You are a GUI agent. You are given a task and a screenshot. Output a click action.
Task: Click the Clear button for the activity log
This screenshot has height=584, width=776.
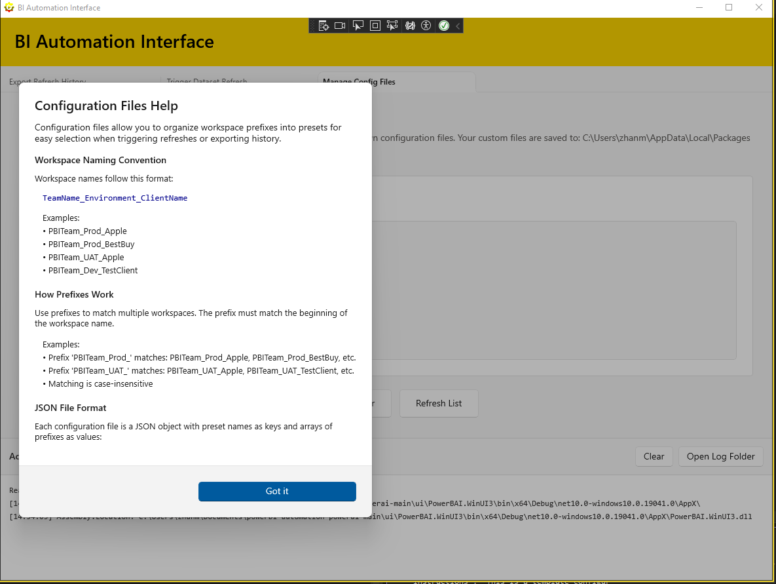tap(654, 456)
